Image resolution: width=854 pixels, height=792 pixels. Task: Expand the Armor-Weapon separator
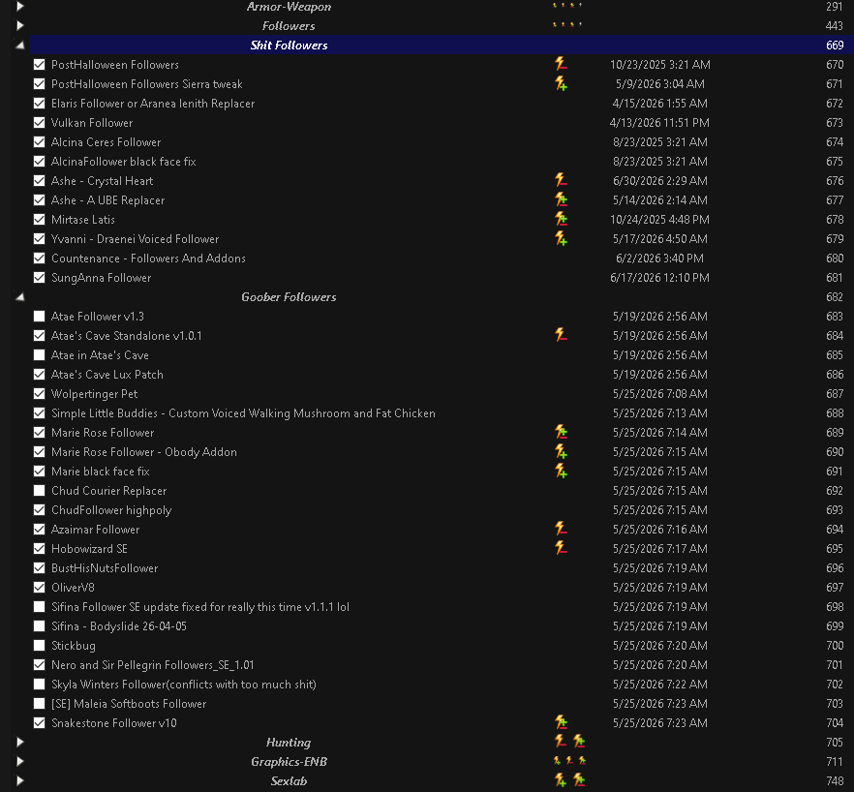[20, 7]
